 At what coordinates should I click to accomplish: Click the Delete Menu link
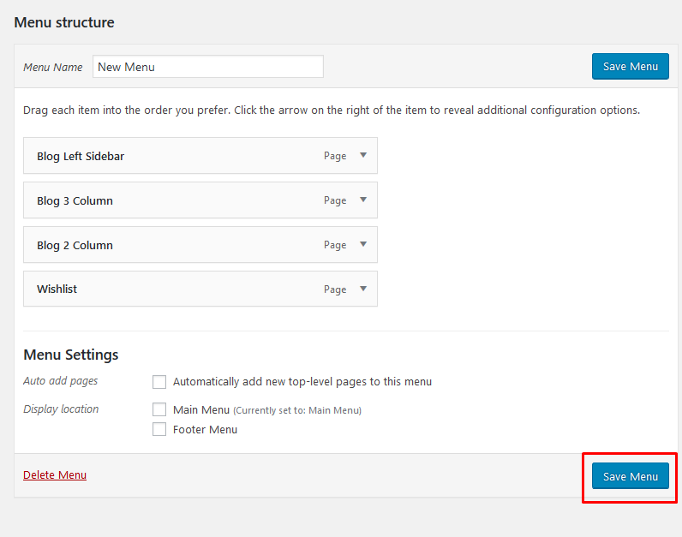tap(55, 475)
